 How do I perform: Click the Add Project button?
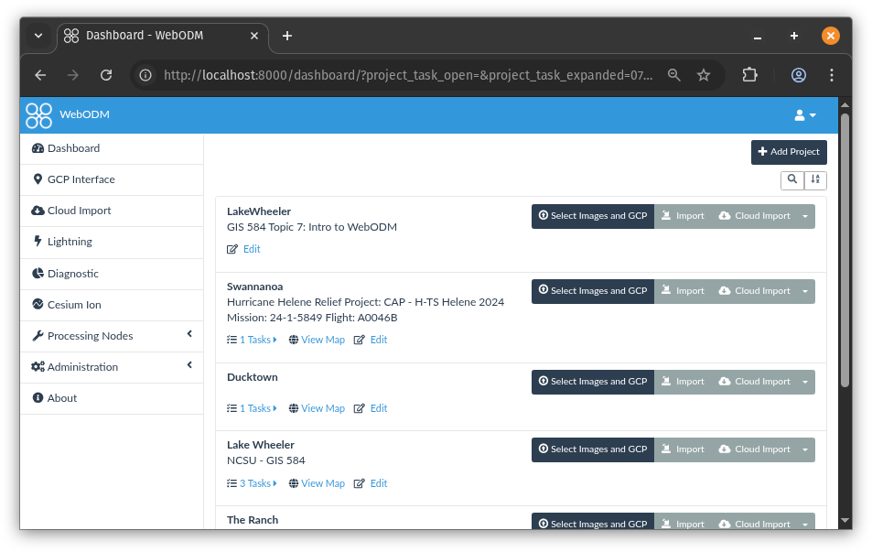(789, 152)
